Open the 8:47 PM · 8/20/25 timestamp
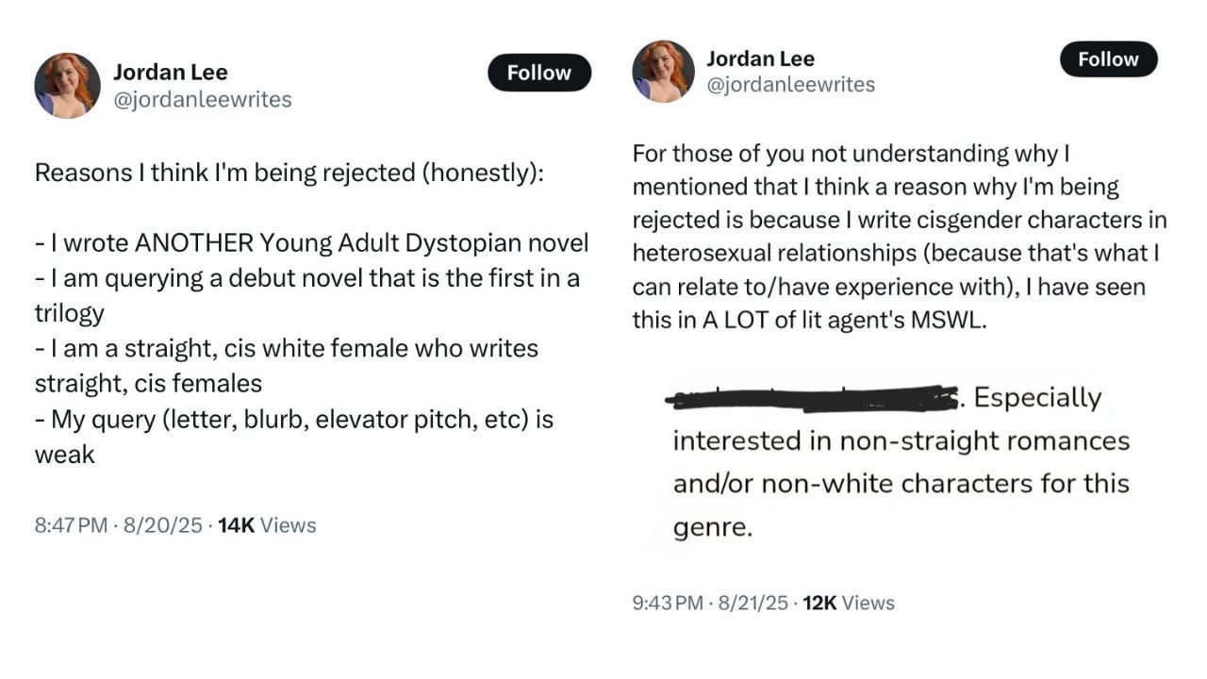 118,525
